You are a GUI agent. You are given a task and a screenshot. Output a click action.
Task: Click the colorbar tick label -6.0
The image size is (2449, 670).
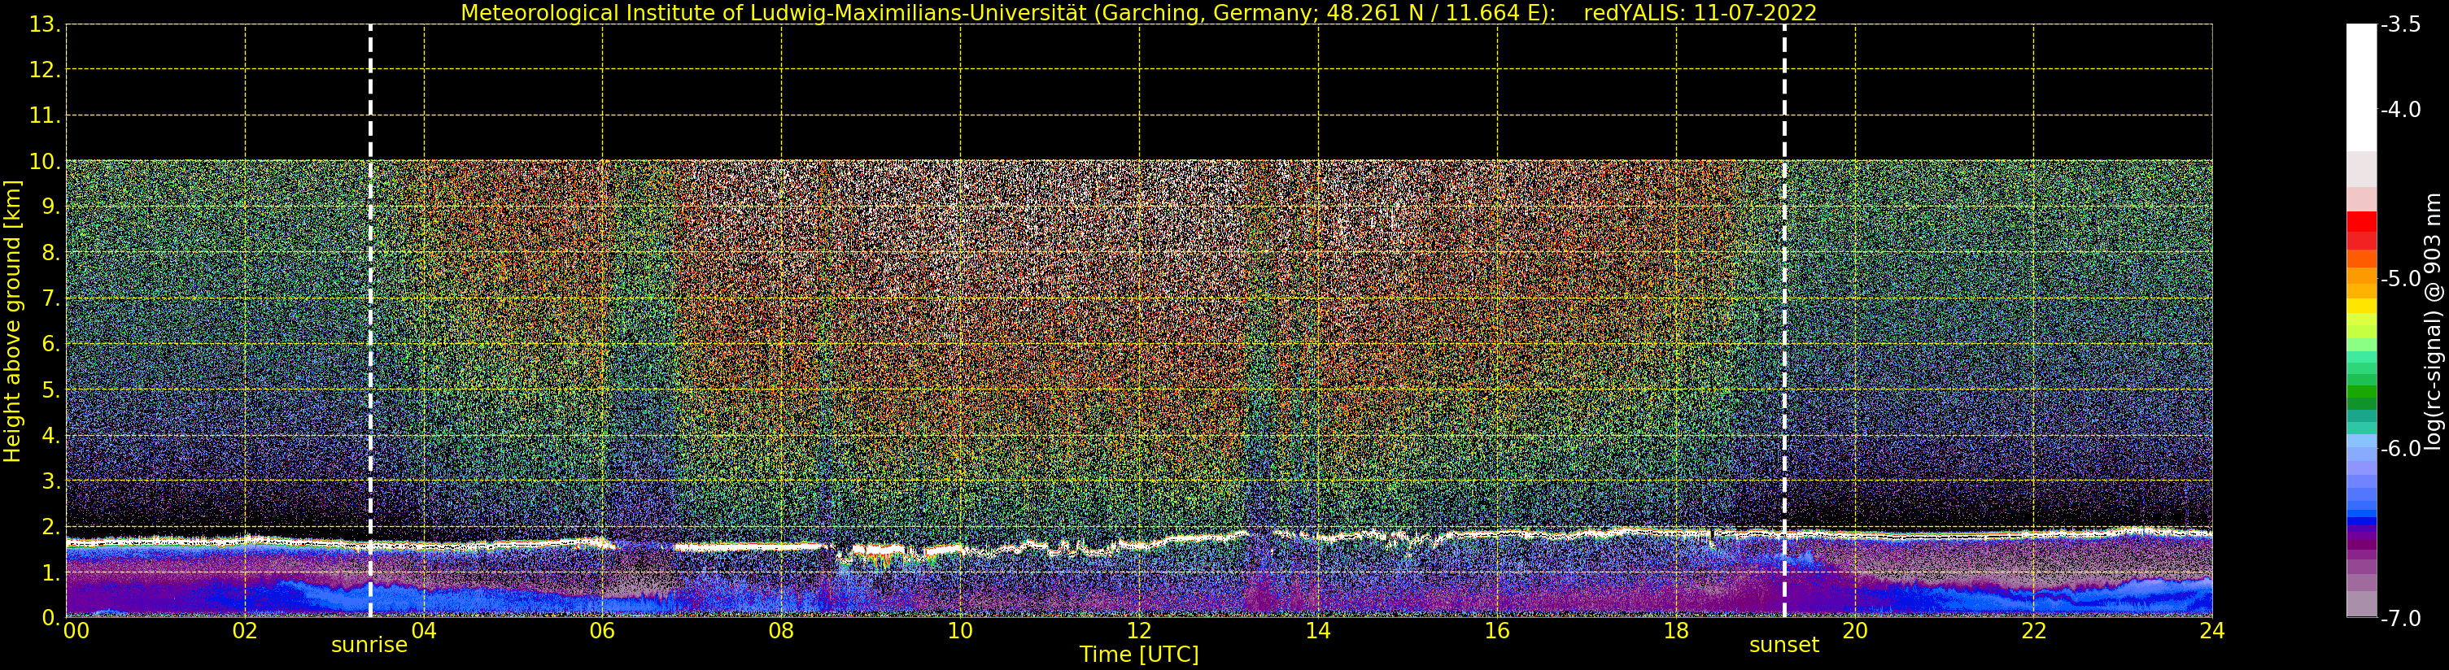[x=2400, y=449]
